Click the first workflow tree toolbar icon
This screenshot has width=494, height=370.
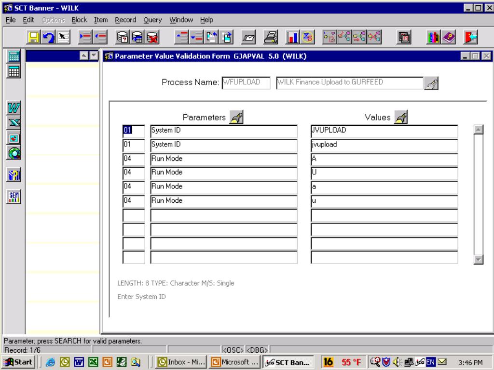coord(329,37)
